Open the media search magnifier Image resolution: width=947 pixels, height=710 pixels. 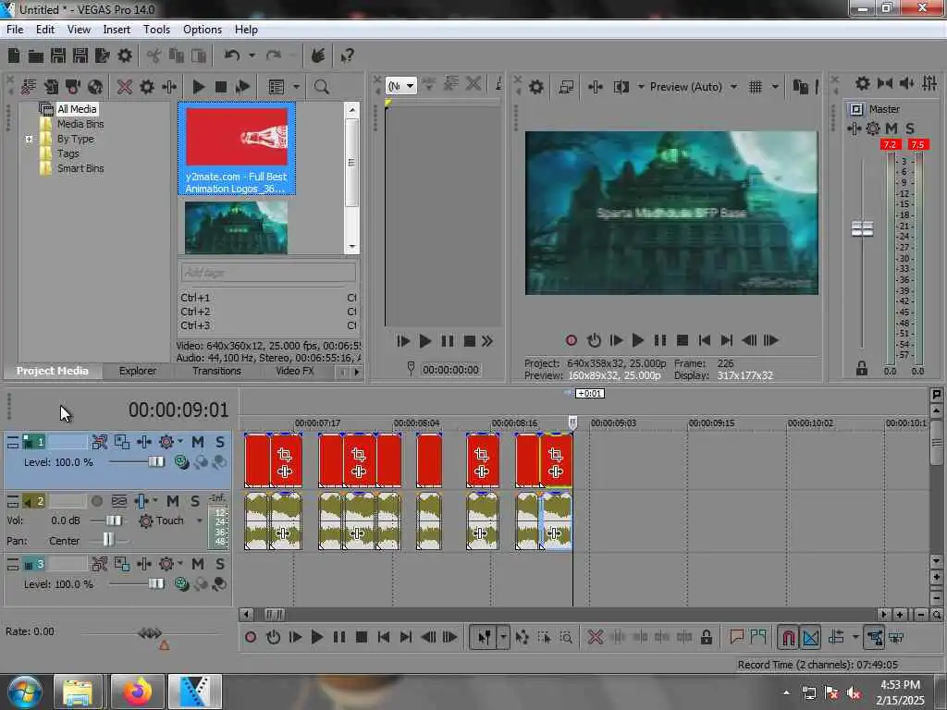coord(321,87)
